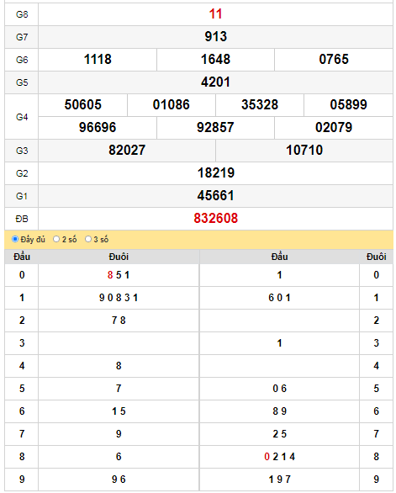The width and height of the screenshot is (396, 493).
Task: Click the G5 result 4201
Action: click(x=215, y=82)
